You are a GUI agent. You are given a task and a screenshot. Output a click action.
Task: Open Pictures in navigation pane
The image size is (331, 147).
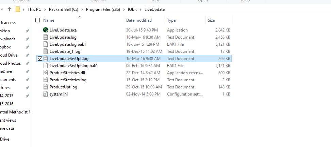coord(5,88)
